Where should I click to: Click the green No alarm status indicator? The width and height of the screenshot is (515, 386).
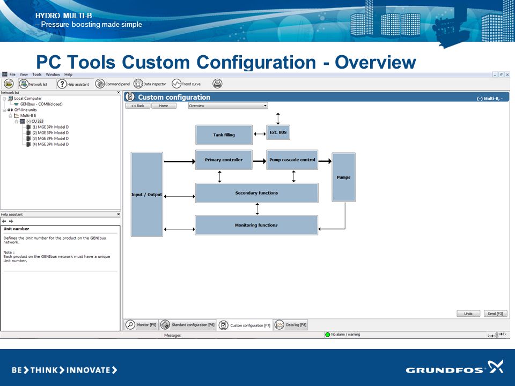click(x=327, y=335)
